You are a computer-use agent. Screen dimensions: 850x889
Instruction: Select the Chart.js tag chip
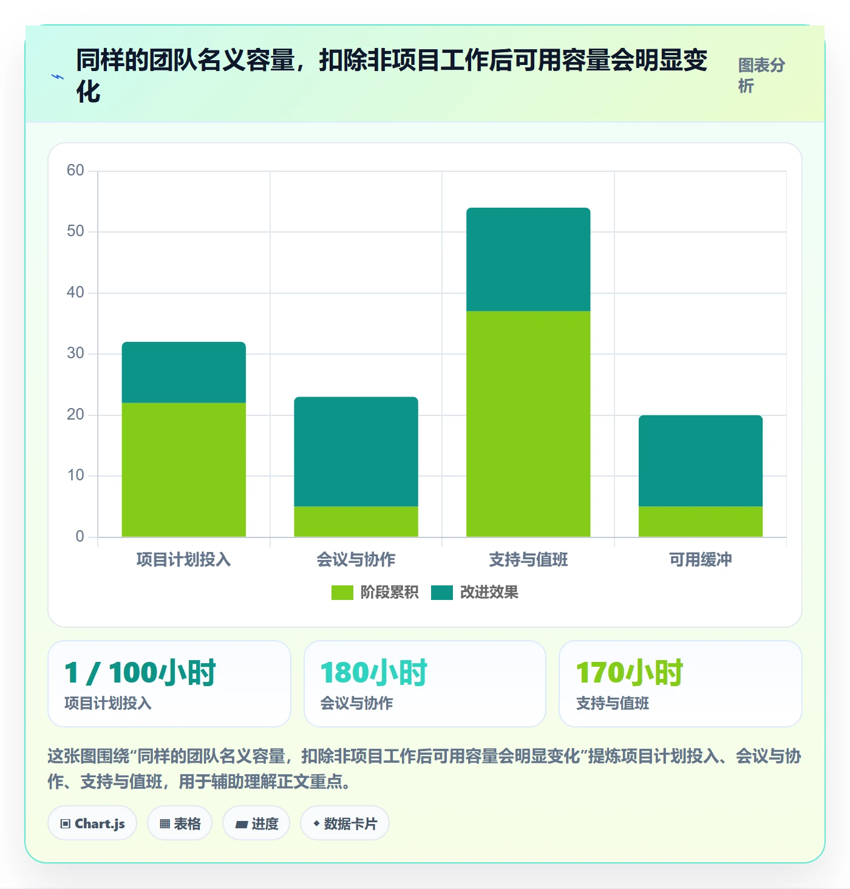tap(92, 823)
